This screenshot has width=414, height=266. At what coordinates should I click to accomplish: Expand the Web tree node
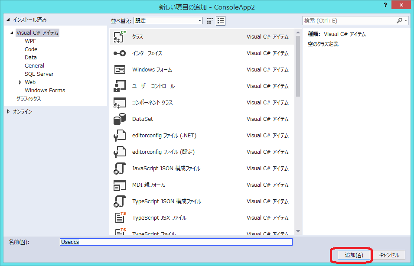(x=20, y=82)
